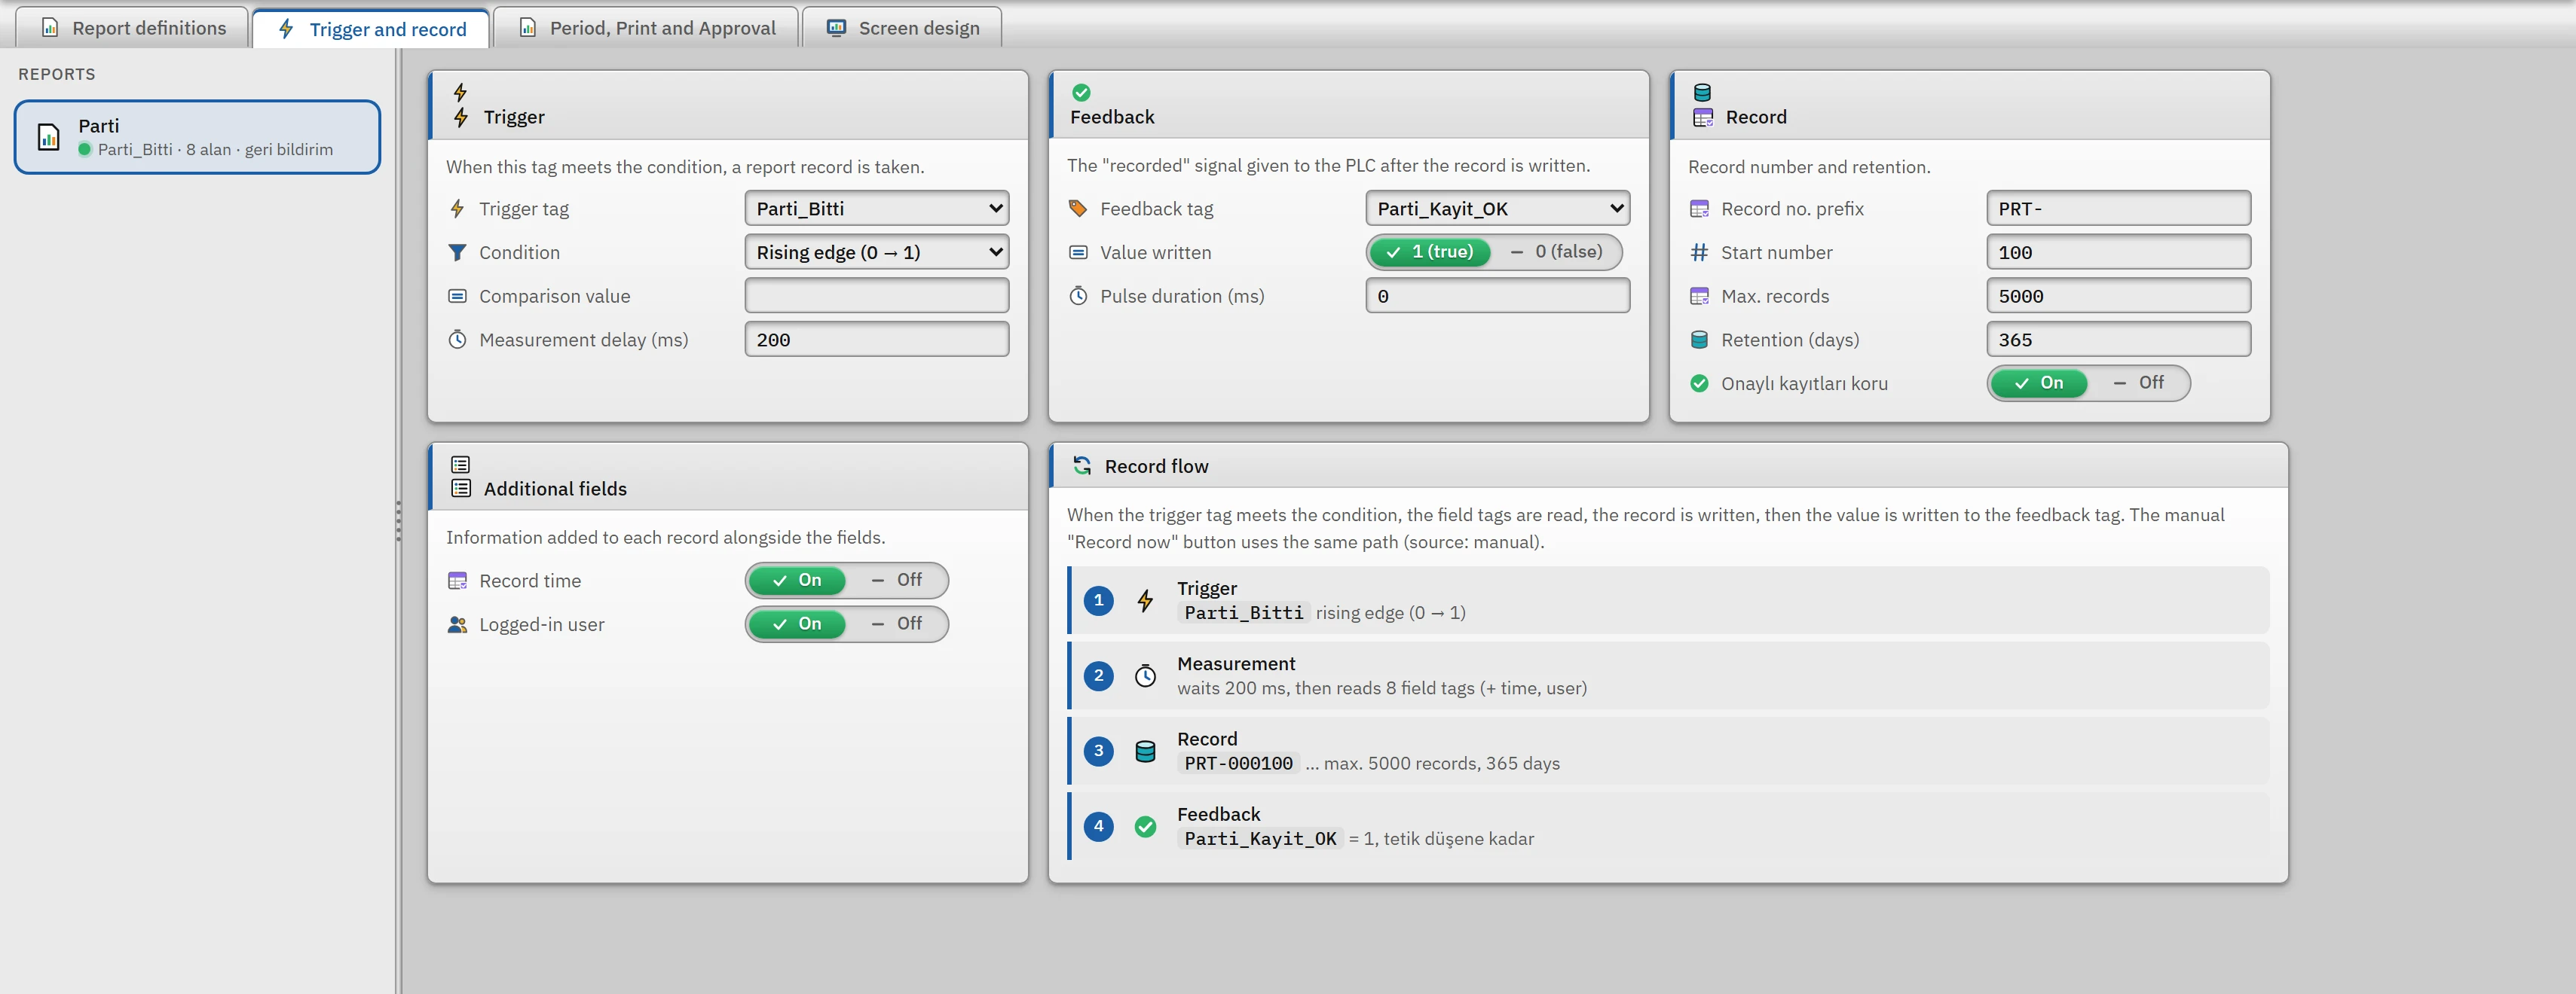Viewport: 2576px width, 994px height.
Task: Click the calendar icon beside Record time
Action: (457, 581)
